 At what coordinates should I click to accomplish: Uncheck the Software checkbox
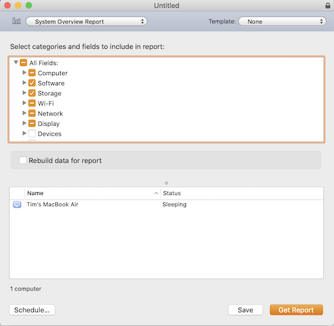pyautogui.click(x=32, y=83)
